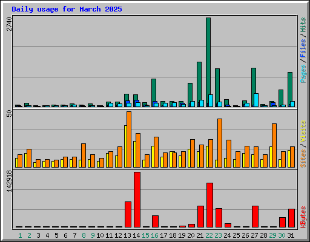Click day label '28' on the x-axis
The height and width of the screenshot is (242, 310).
click(263, 235)
